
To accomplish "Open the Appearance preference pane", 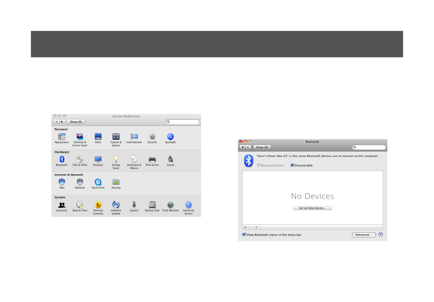I will [x=62, y=138].
